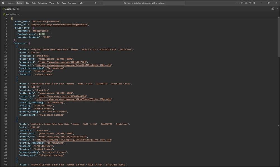Image resolution: width=280 pixels, height=167 pixels.
Task: Click the forward navigation arrow
Action: coord(100,3)
